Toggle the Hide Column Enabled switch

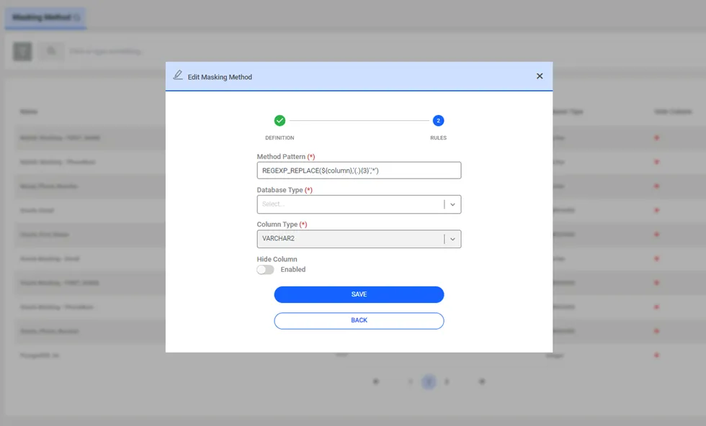coord(265,269)
